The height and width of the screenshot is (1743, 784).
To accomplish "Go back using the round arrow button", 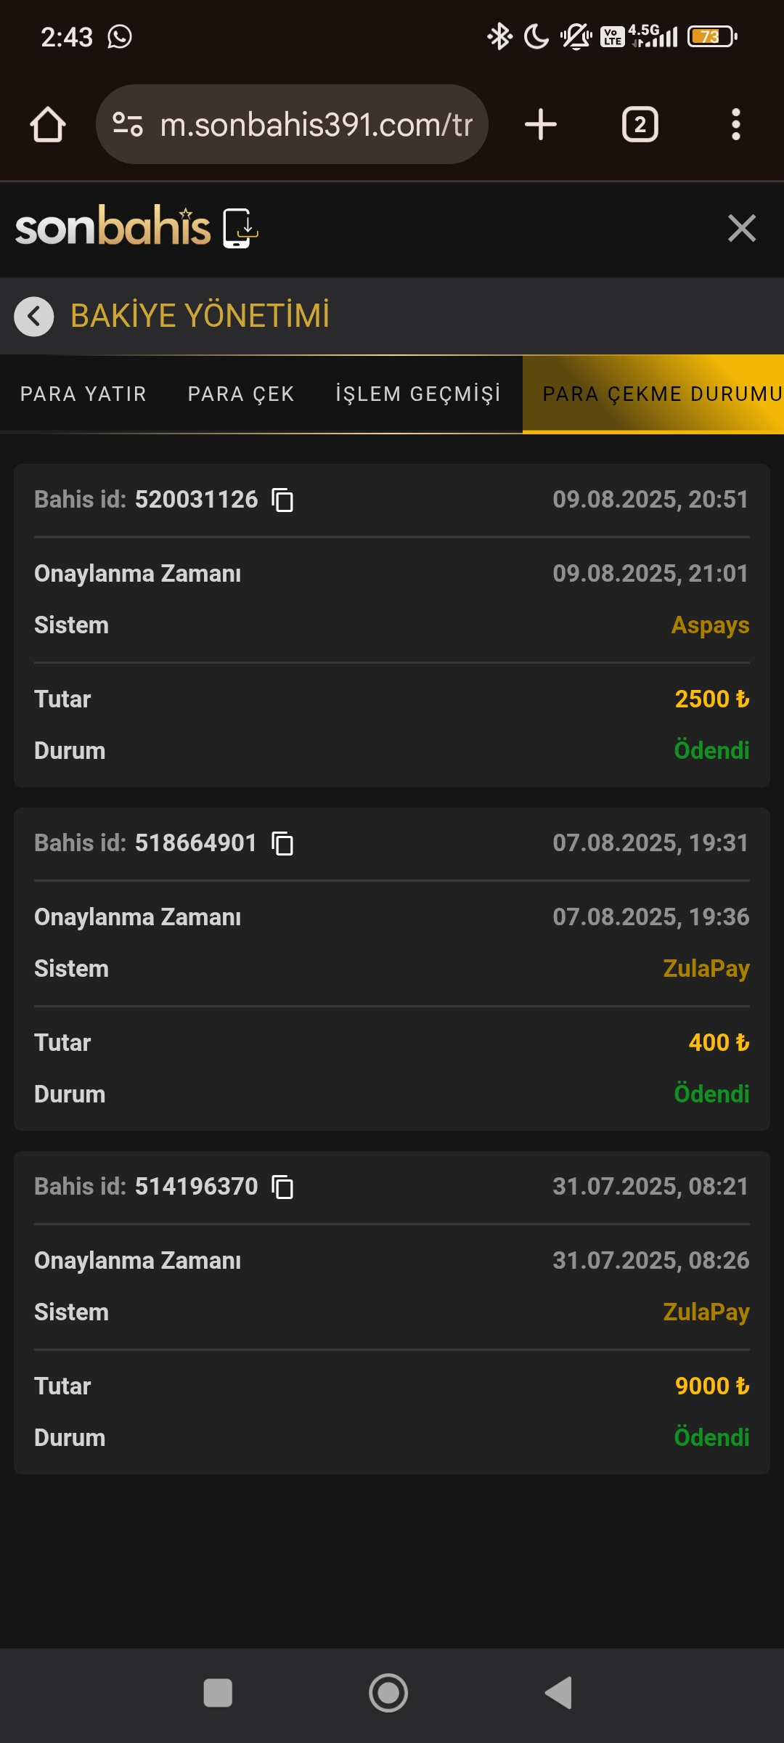I will [34, 317].
